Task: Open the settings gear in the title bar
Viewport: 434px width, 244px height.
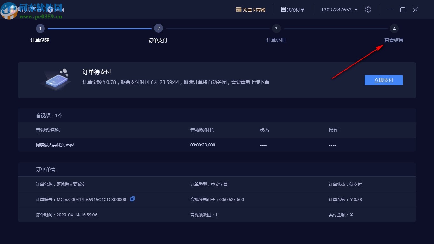Action: (x=368, y=10)
